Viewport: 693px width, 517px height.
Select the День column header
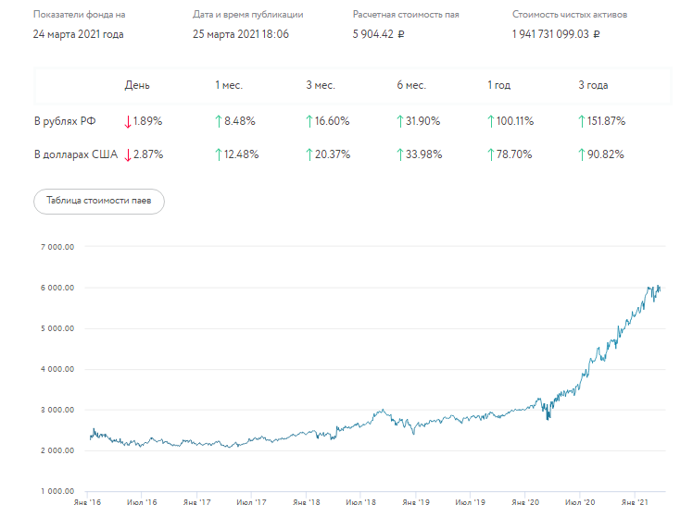pyautogui.click(x=137, y=85)
